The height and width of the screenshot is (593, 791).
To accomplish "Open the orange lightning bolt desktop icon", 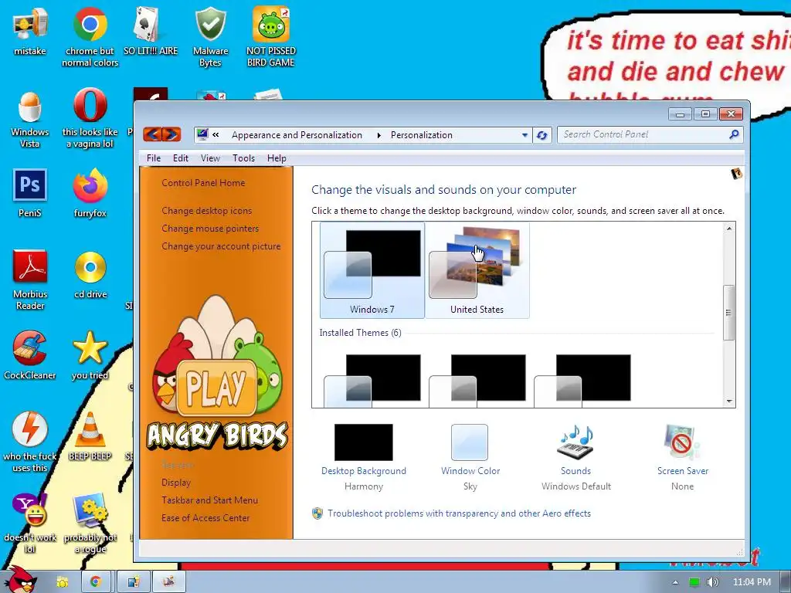I will pos(30,442).
